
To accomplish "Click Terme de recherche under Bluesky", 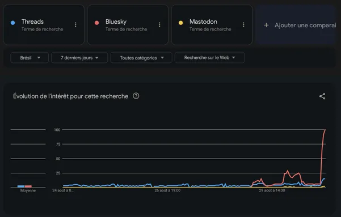I will 127,29.
